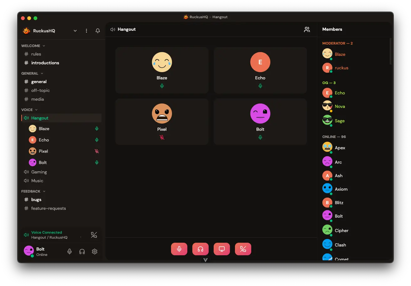Join the Gaming voice channel
The image size is (411, 286).
click(61, 172)
